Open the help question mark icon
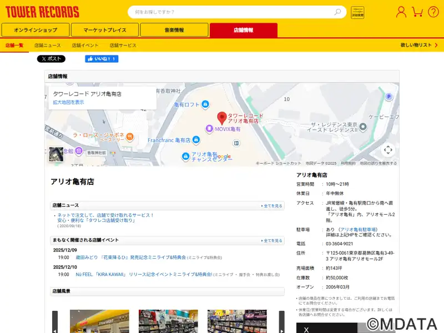This screenshot has height=333, width=444. tap(433, 12)
